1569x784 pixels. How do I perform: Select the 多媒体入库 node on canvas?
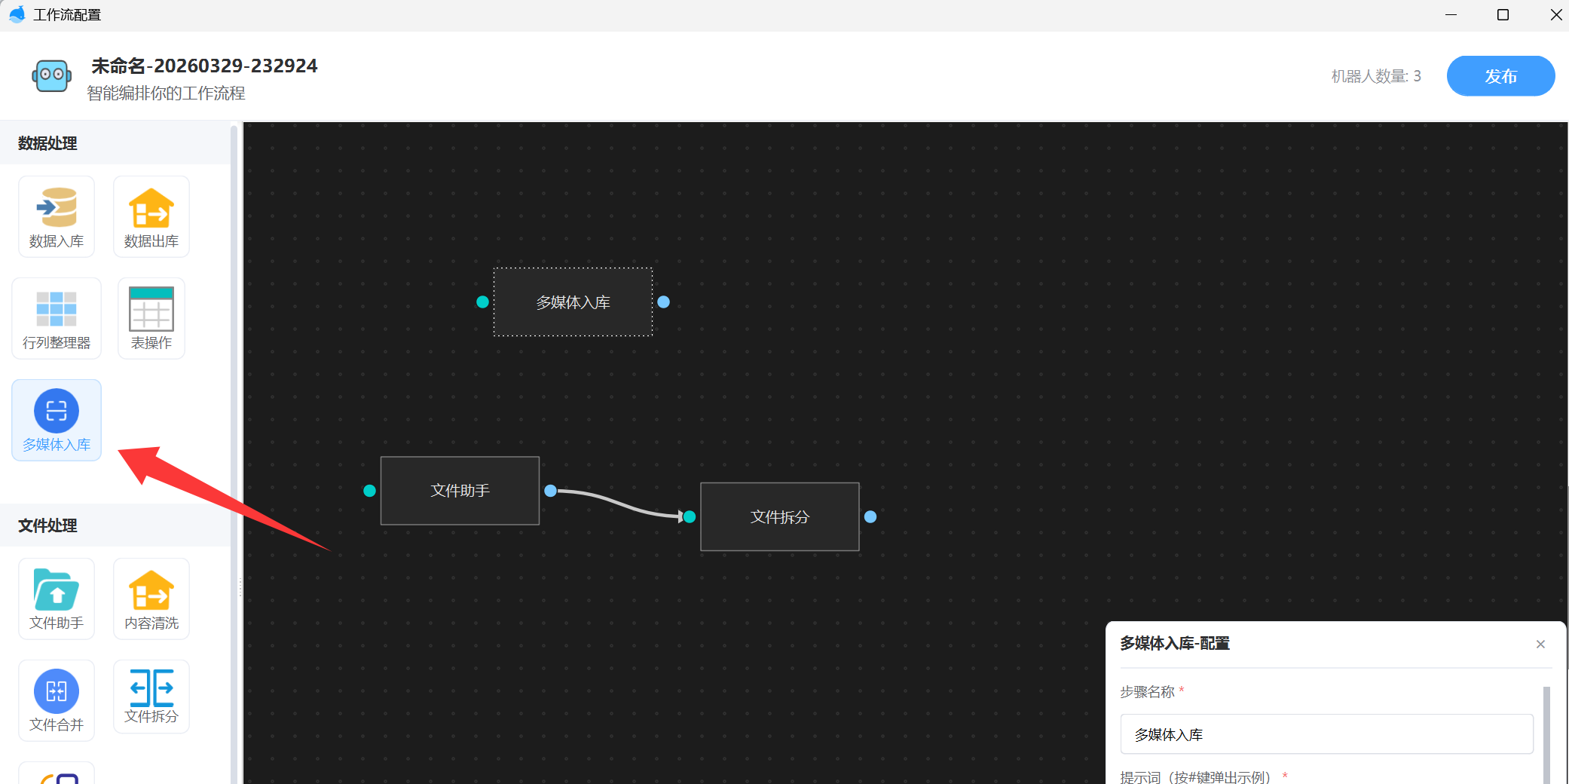point(573,302)
